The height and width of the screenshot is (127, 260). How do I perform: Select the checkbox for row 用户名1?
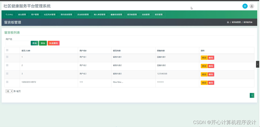pos(7,57)
